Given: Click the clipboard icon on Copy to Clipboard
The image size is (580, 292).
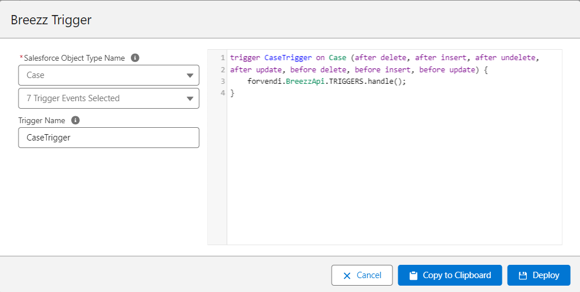Looking at the screenshot, I should pos(413,276).
